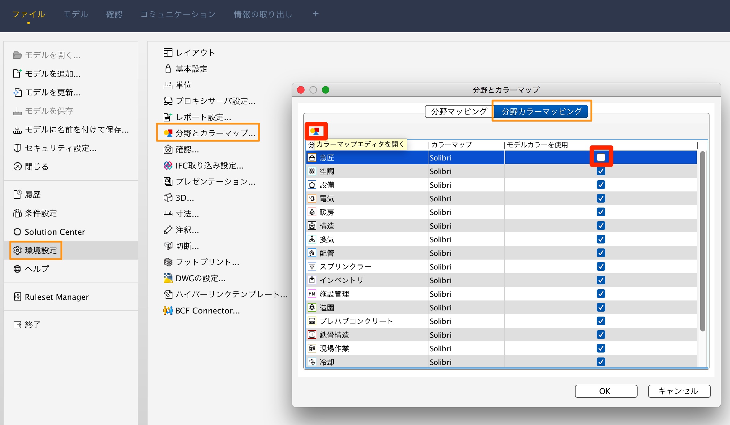Uncheck model color for 暖房
This screenshot has width=730, height=425.
click(x=601, y=212)
